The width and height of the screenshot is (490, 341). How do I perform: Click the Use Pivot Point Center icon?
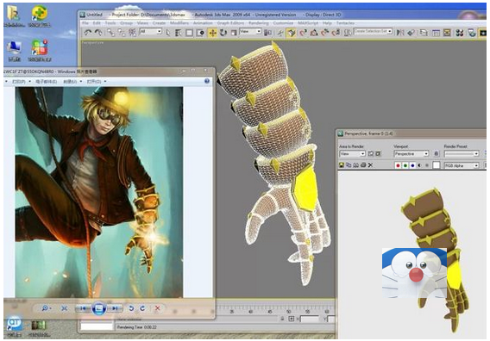point(267,33)
